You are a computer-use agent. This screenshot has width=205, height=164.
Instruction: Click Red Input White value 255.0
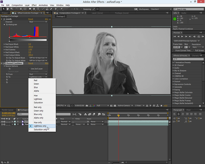click(x=30, y=47)
